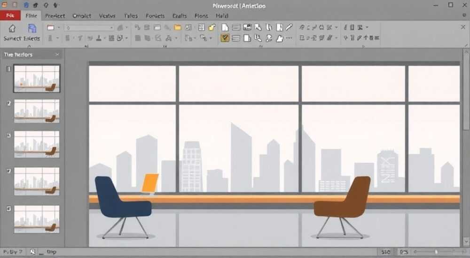The width and height of the screenshot is (470, 258).
Task: Close the slide thumbnails panel
Action: click(x=57, y=54)
